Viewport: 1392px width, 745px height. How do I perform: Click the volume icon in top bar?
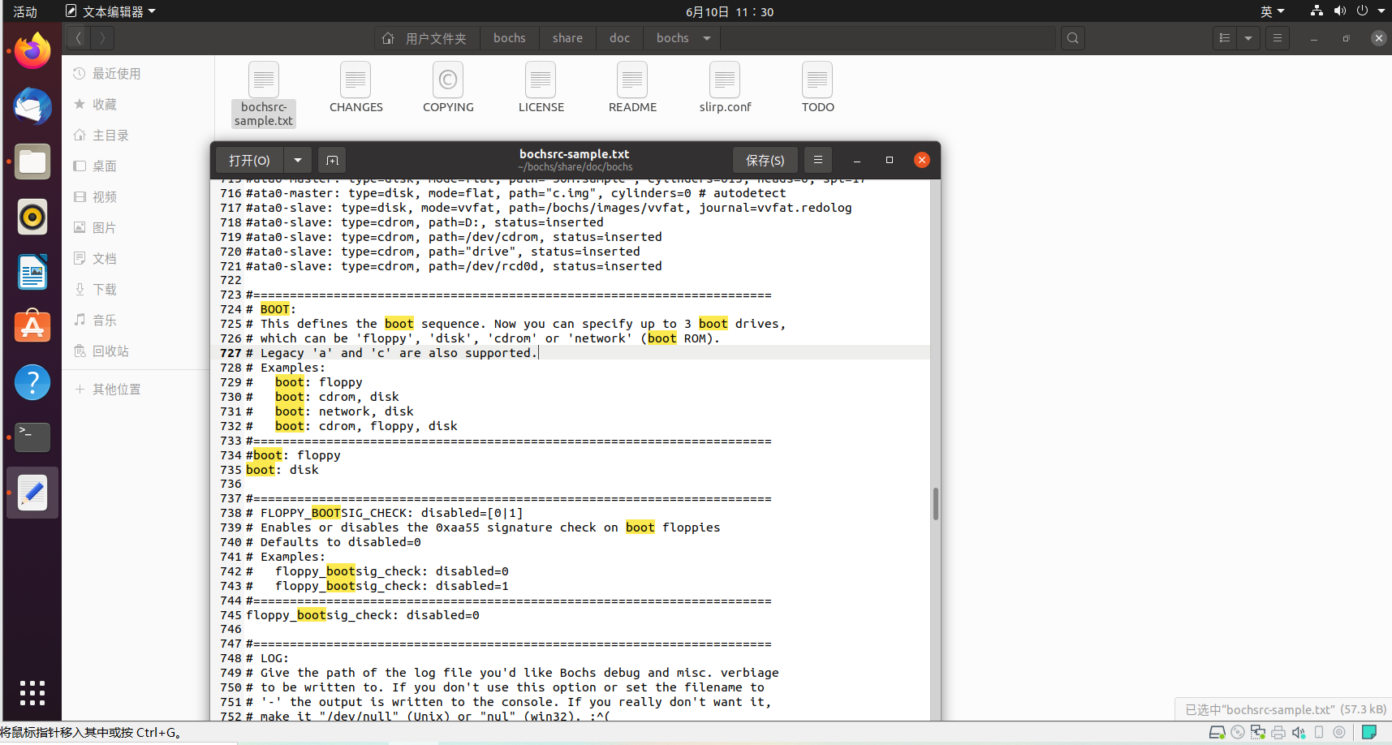pyautogui.click(x=1339, y=11)
